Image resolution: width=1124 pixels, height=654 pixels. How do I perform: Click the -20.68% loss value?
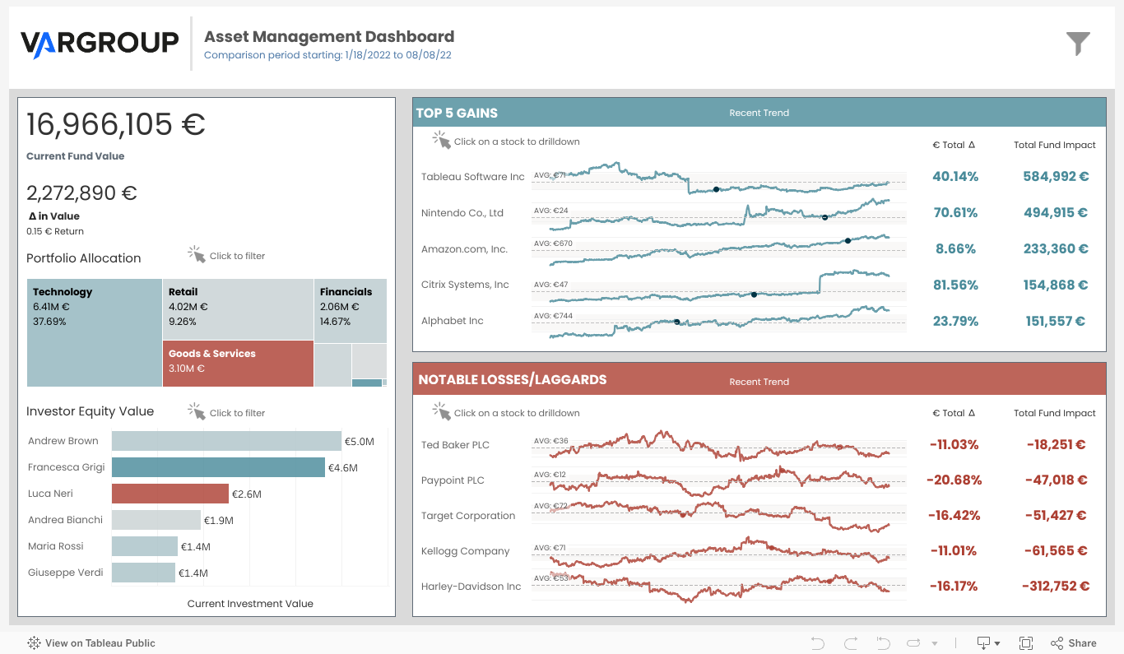point(954,480)
